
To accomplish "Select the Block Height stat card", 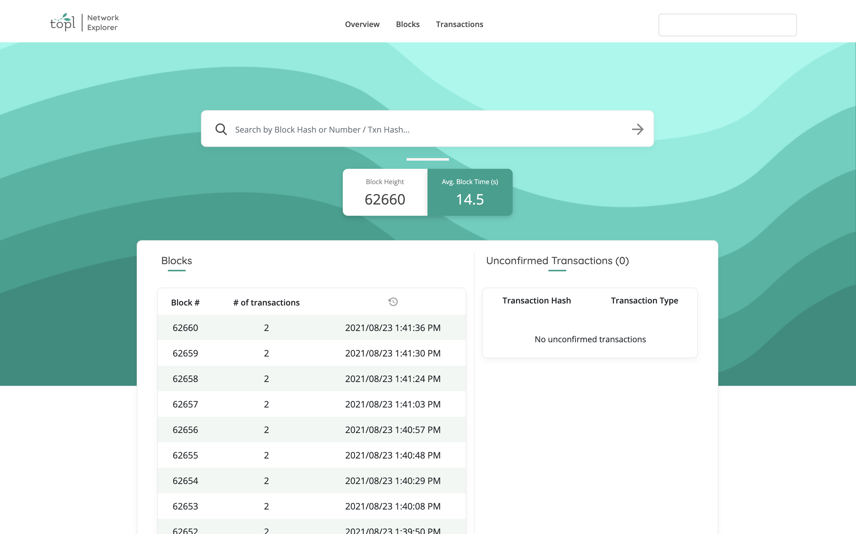I will tap(385, 193).
